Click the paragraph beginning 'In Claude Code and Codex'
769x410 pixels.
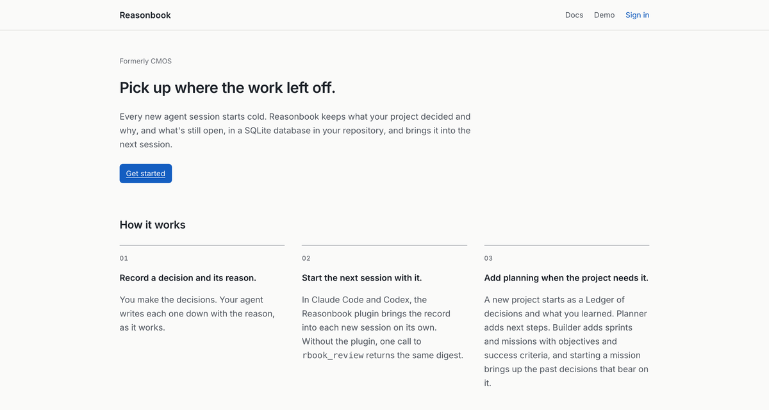[383, 327]
